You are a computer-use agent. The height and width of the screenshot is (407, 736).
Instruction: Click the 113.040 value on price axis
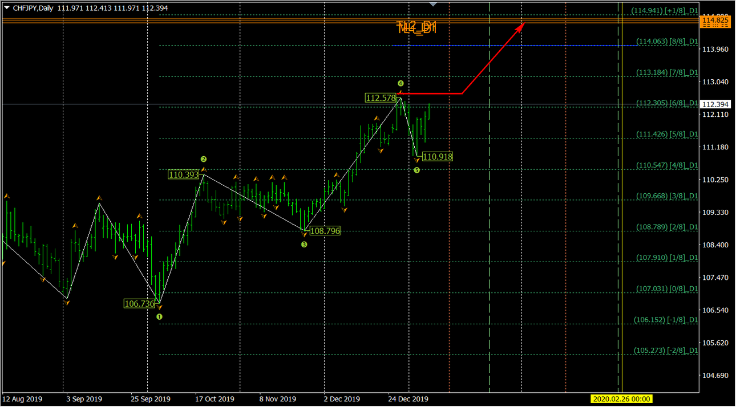(715, 82)
